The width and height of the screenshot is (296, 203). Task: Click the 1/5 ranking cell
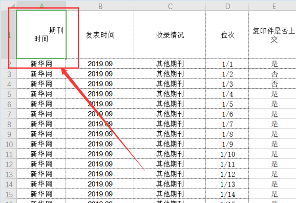pos(227,104)
